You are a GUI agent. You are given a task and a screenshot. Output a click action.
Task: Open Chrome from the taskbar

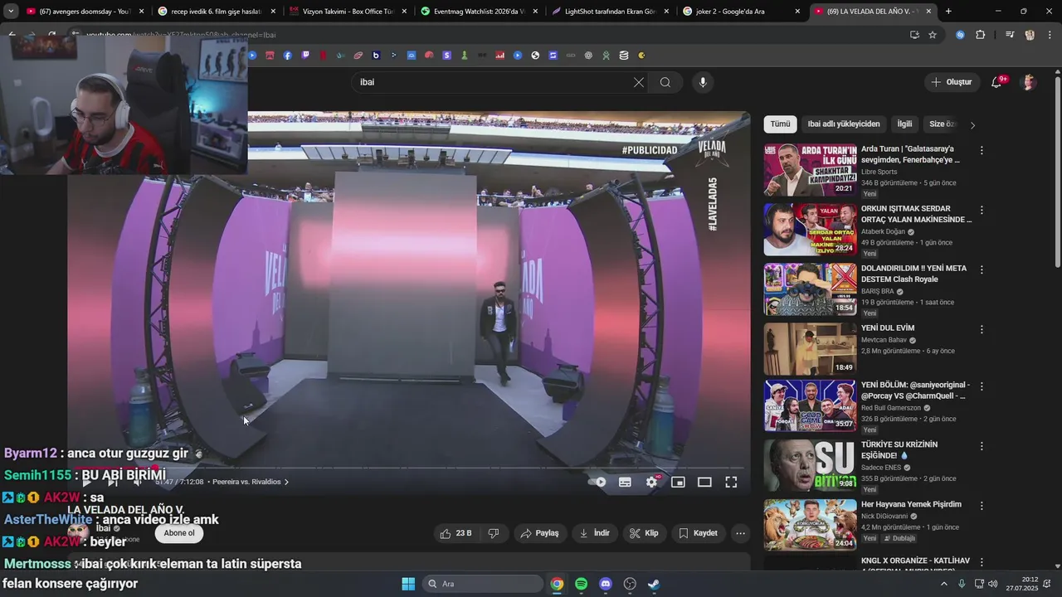point(557,584)
